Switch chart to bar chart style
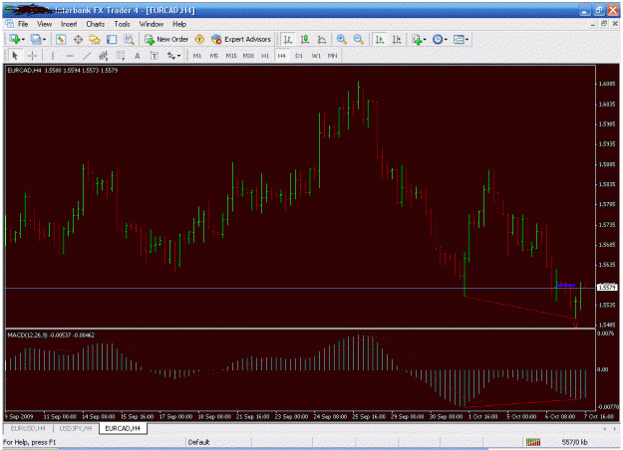The image size is (623, 450). pos(288,39)
